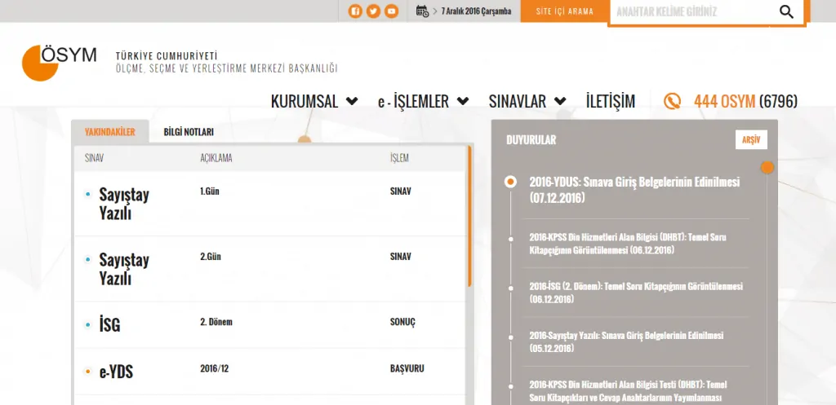Image resolution: width=836 pixels, height=405 pixels.
Task: Select the 2016-YDUS announcement timeline bullet
Action: (510, 182)
